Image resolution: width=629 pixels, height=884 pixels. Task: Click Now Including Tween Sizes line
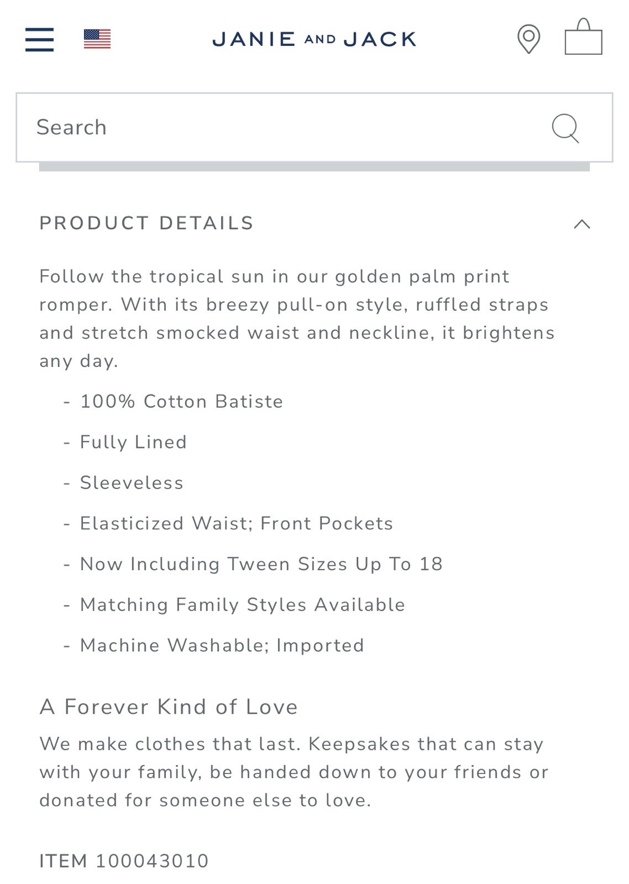click(261, 564)
